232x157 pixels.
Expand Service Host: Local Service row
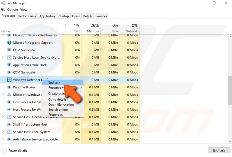coord(3,57)
